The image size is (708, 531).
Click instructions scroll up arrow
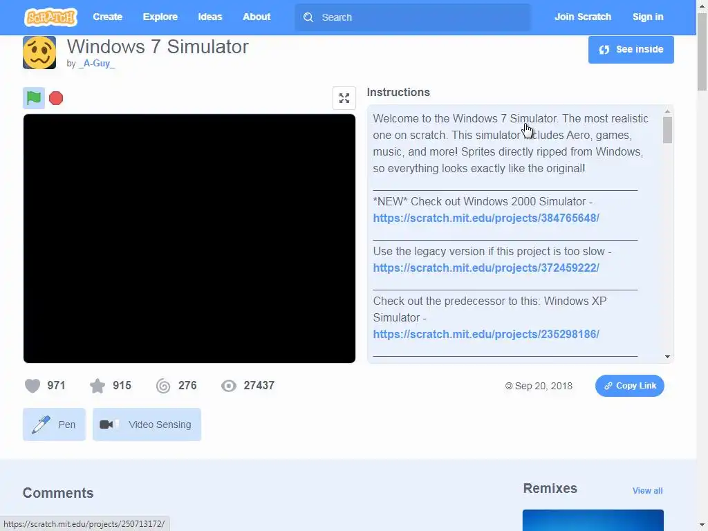pos(667,111)
